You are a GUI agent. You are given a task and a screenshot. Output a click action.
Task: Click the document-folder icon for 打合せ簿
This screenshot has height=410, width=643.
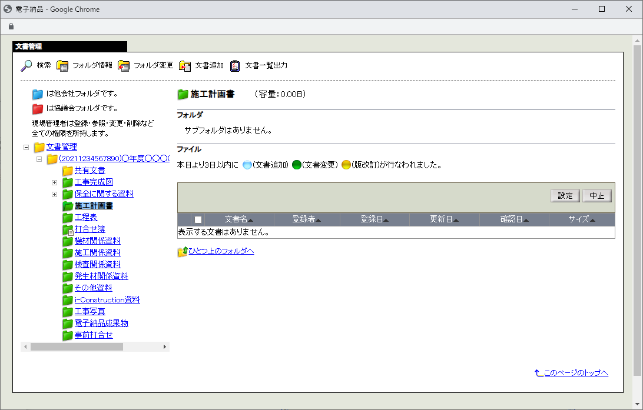[x=68, y=229]
